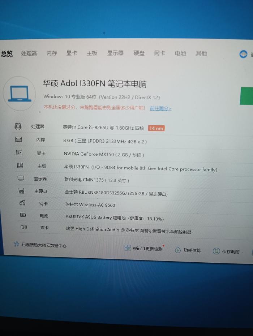
Task: Switch to the 显示器 tab
Action: click(115, 53)
